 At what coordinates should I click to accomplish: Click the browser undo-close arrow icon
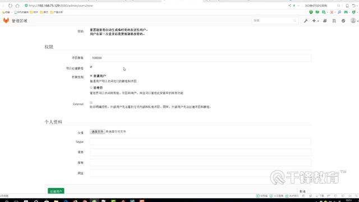click(354, 6)
